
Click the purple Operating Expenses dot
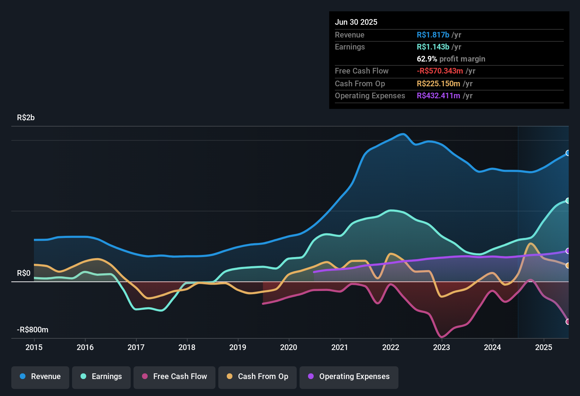(x=311, y=377)
